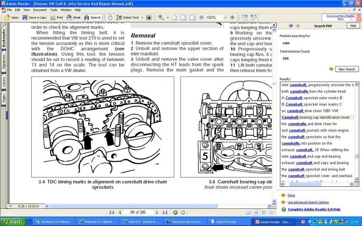362x226 pixels.
Task: Select result 'the camshaft sprocket and timing belt'
Action: click(313, 169)
